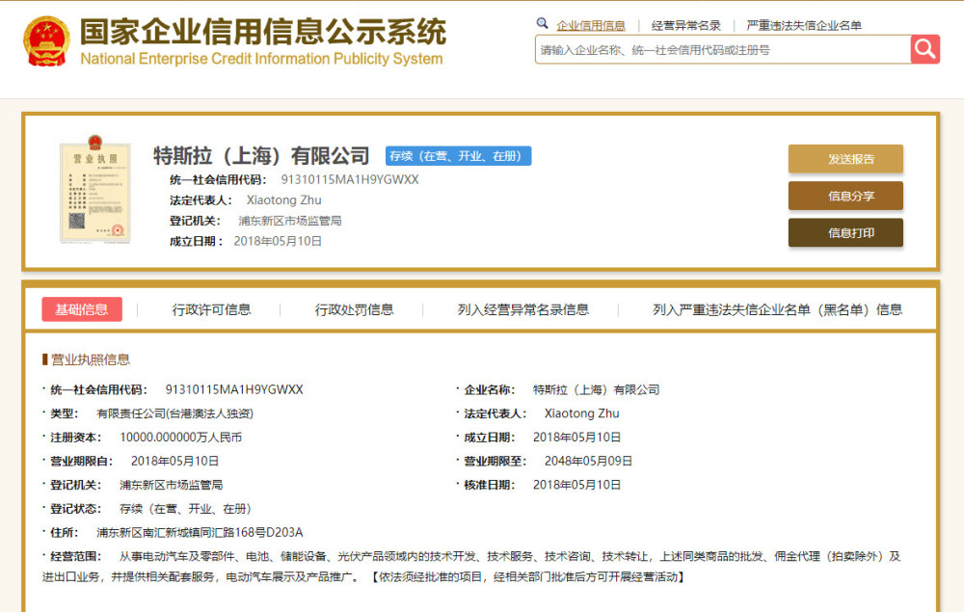Click the English title National Enterprise Credit Information Publicity System
Viewport: 964px width, 612px height.
pyautogui.click(x=261, y=59)
